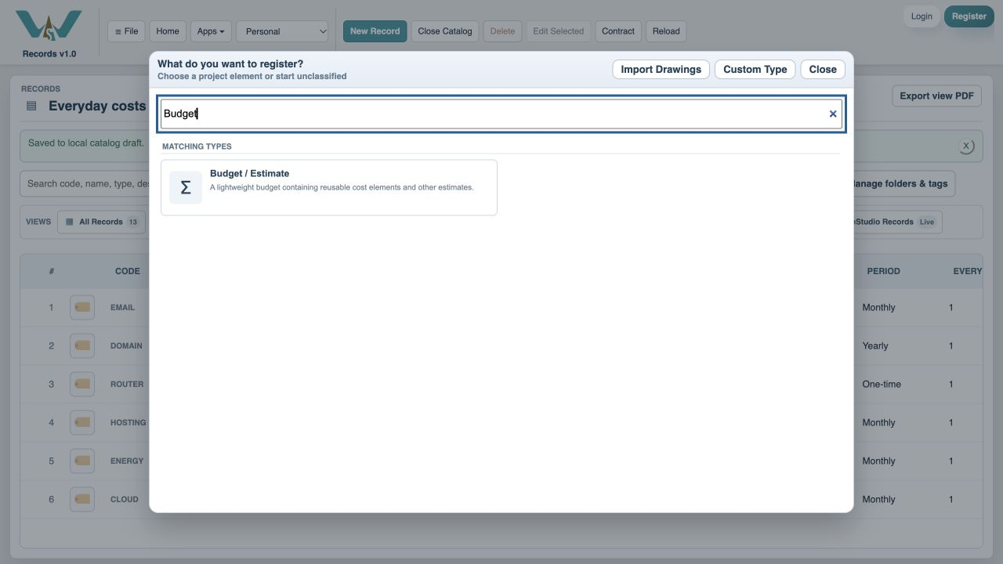The height and width of the screenshot is (564, 1003).
Task: Dismiss the saved to catalog notification
Action: coord(966,146)
